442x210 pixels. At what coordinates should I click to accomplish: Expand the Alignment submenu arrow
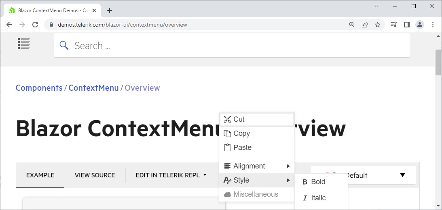tap(288, 166)
